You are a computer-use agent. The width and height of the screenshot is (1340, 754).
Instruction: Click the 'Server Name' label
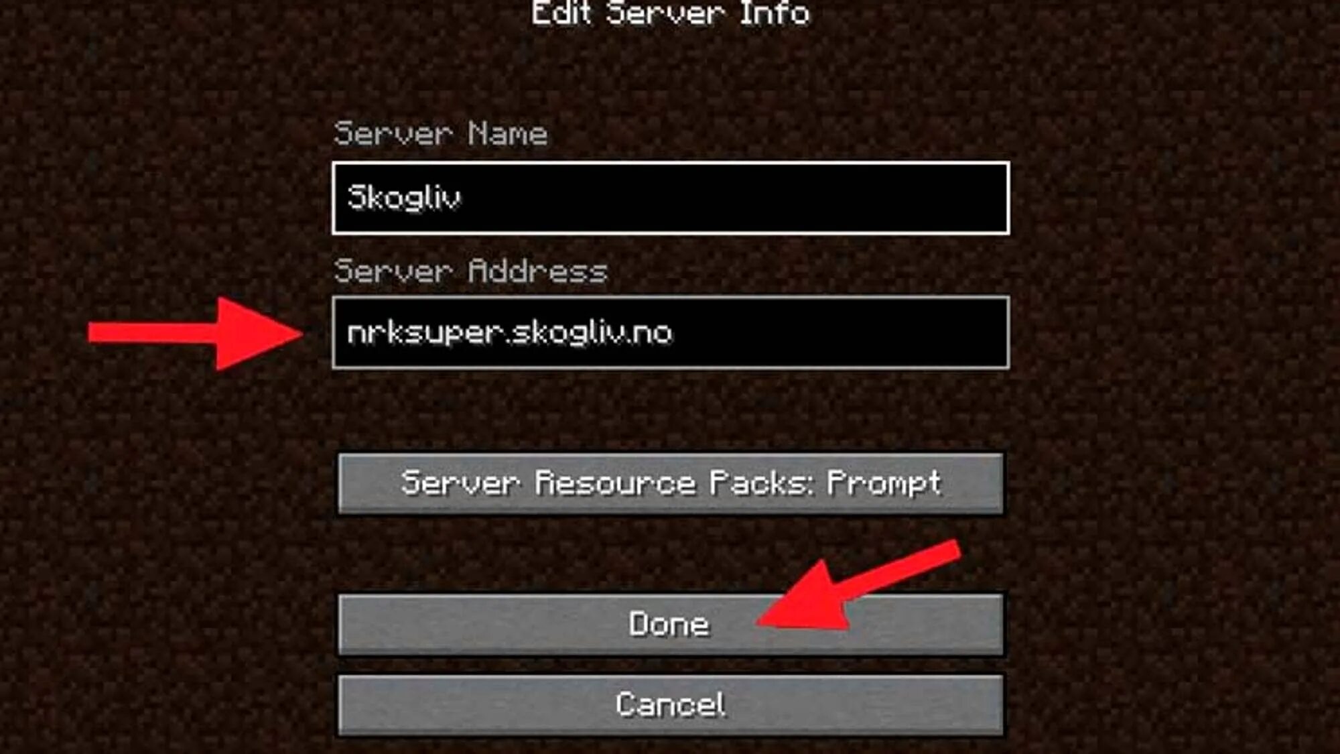pyautogui.click(x=441, y=133)
